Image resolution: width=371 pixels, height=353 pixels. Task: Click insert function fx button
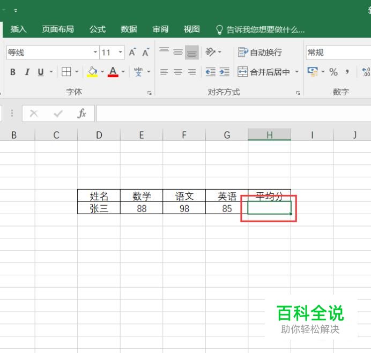click(81, 114)
